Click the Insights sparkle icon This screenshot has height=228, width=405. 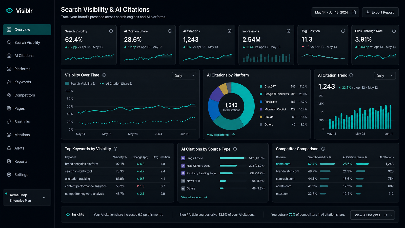(68, 214)
